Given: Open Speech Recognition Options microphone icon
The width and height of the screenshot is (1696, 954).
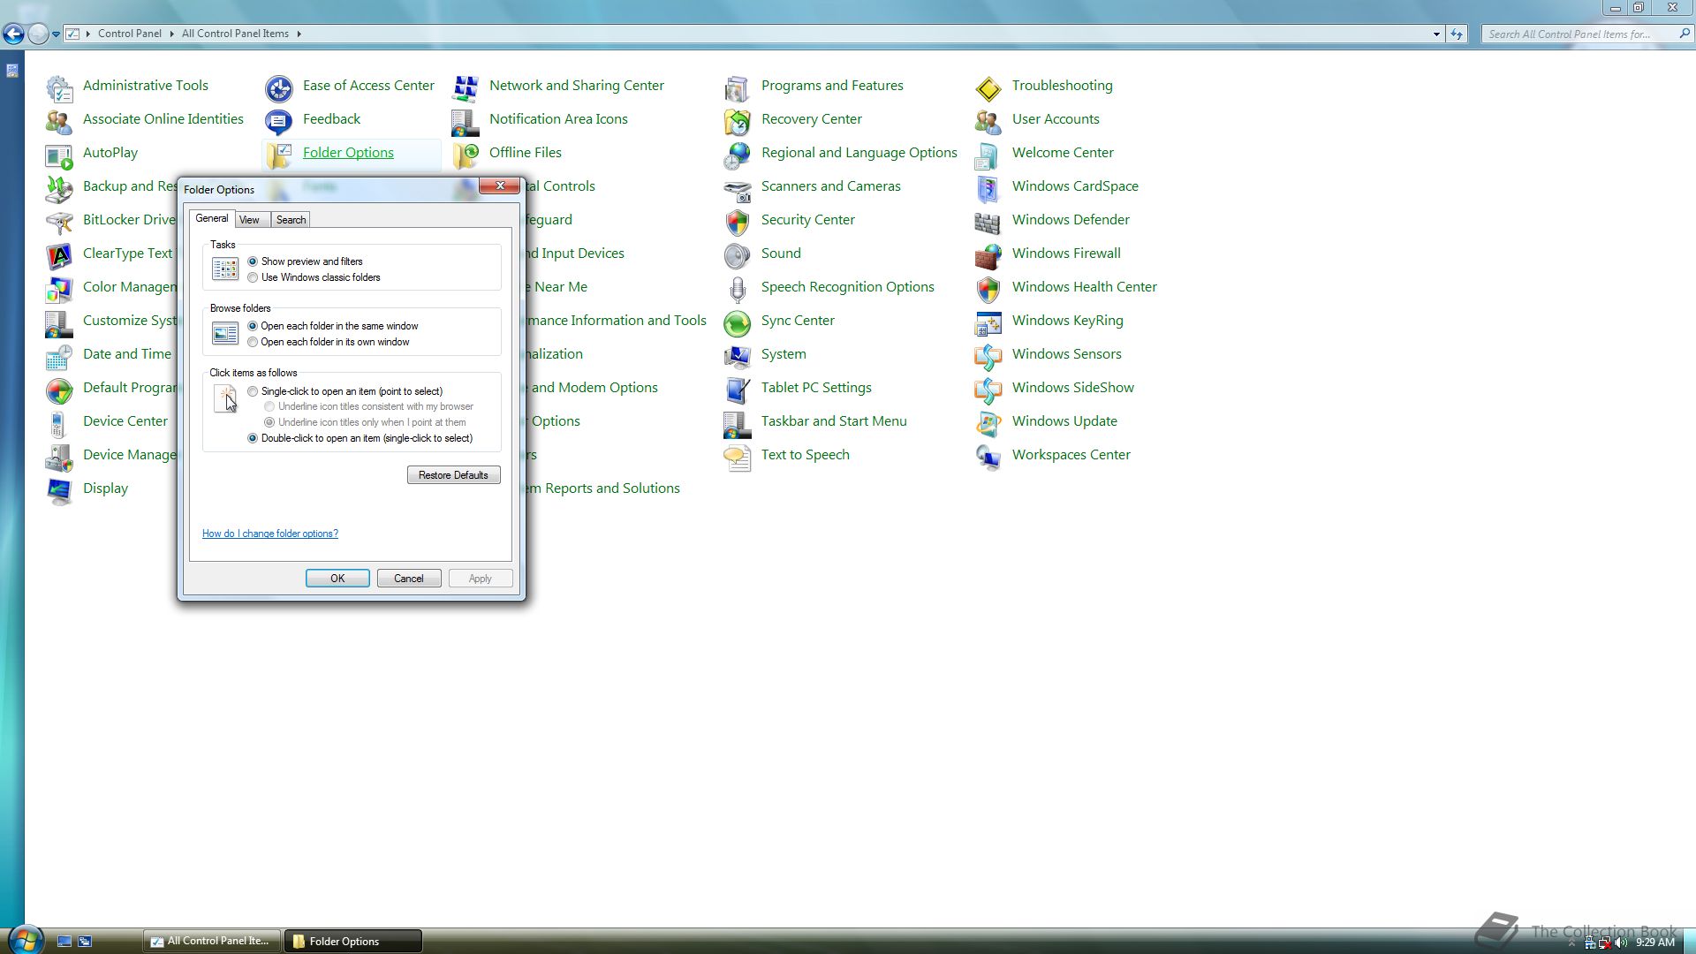Looking at the screenshot, I should 738,288.
